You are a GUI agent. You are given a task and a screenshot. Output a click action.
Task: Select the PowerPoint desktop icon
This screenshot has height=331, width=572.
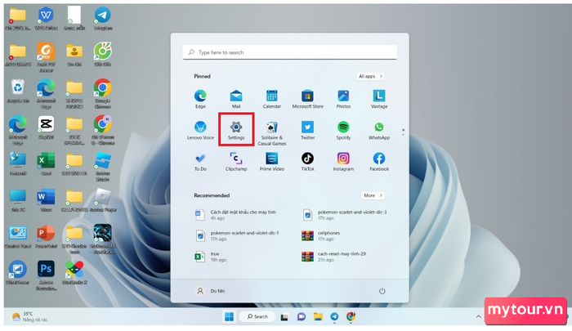46,237
